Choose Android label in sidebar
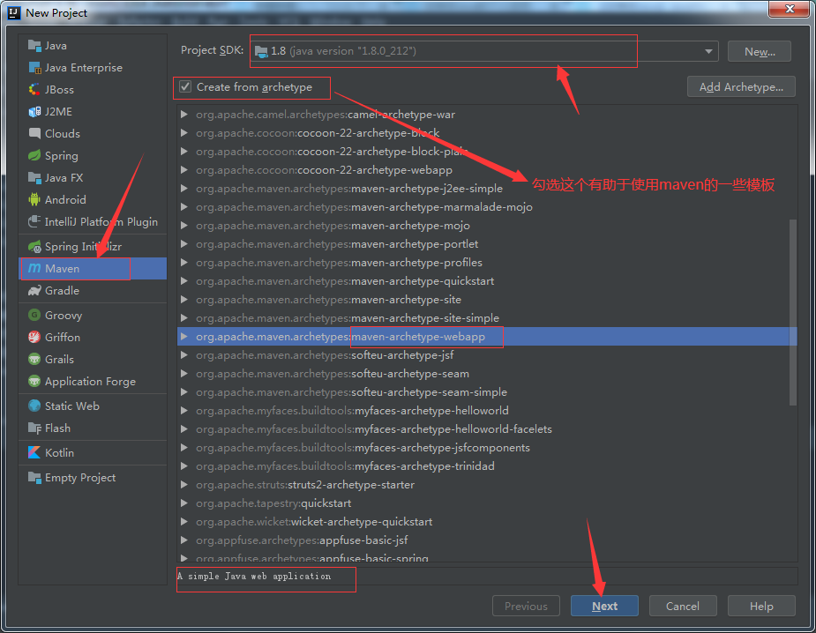Viewport: 816px width, 633px height. [65, 200]
